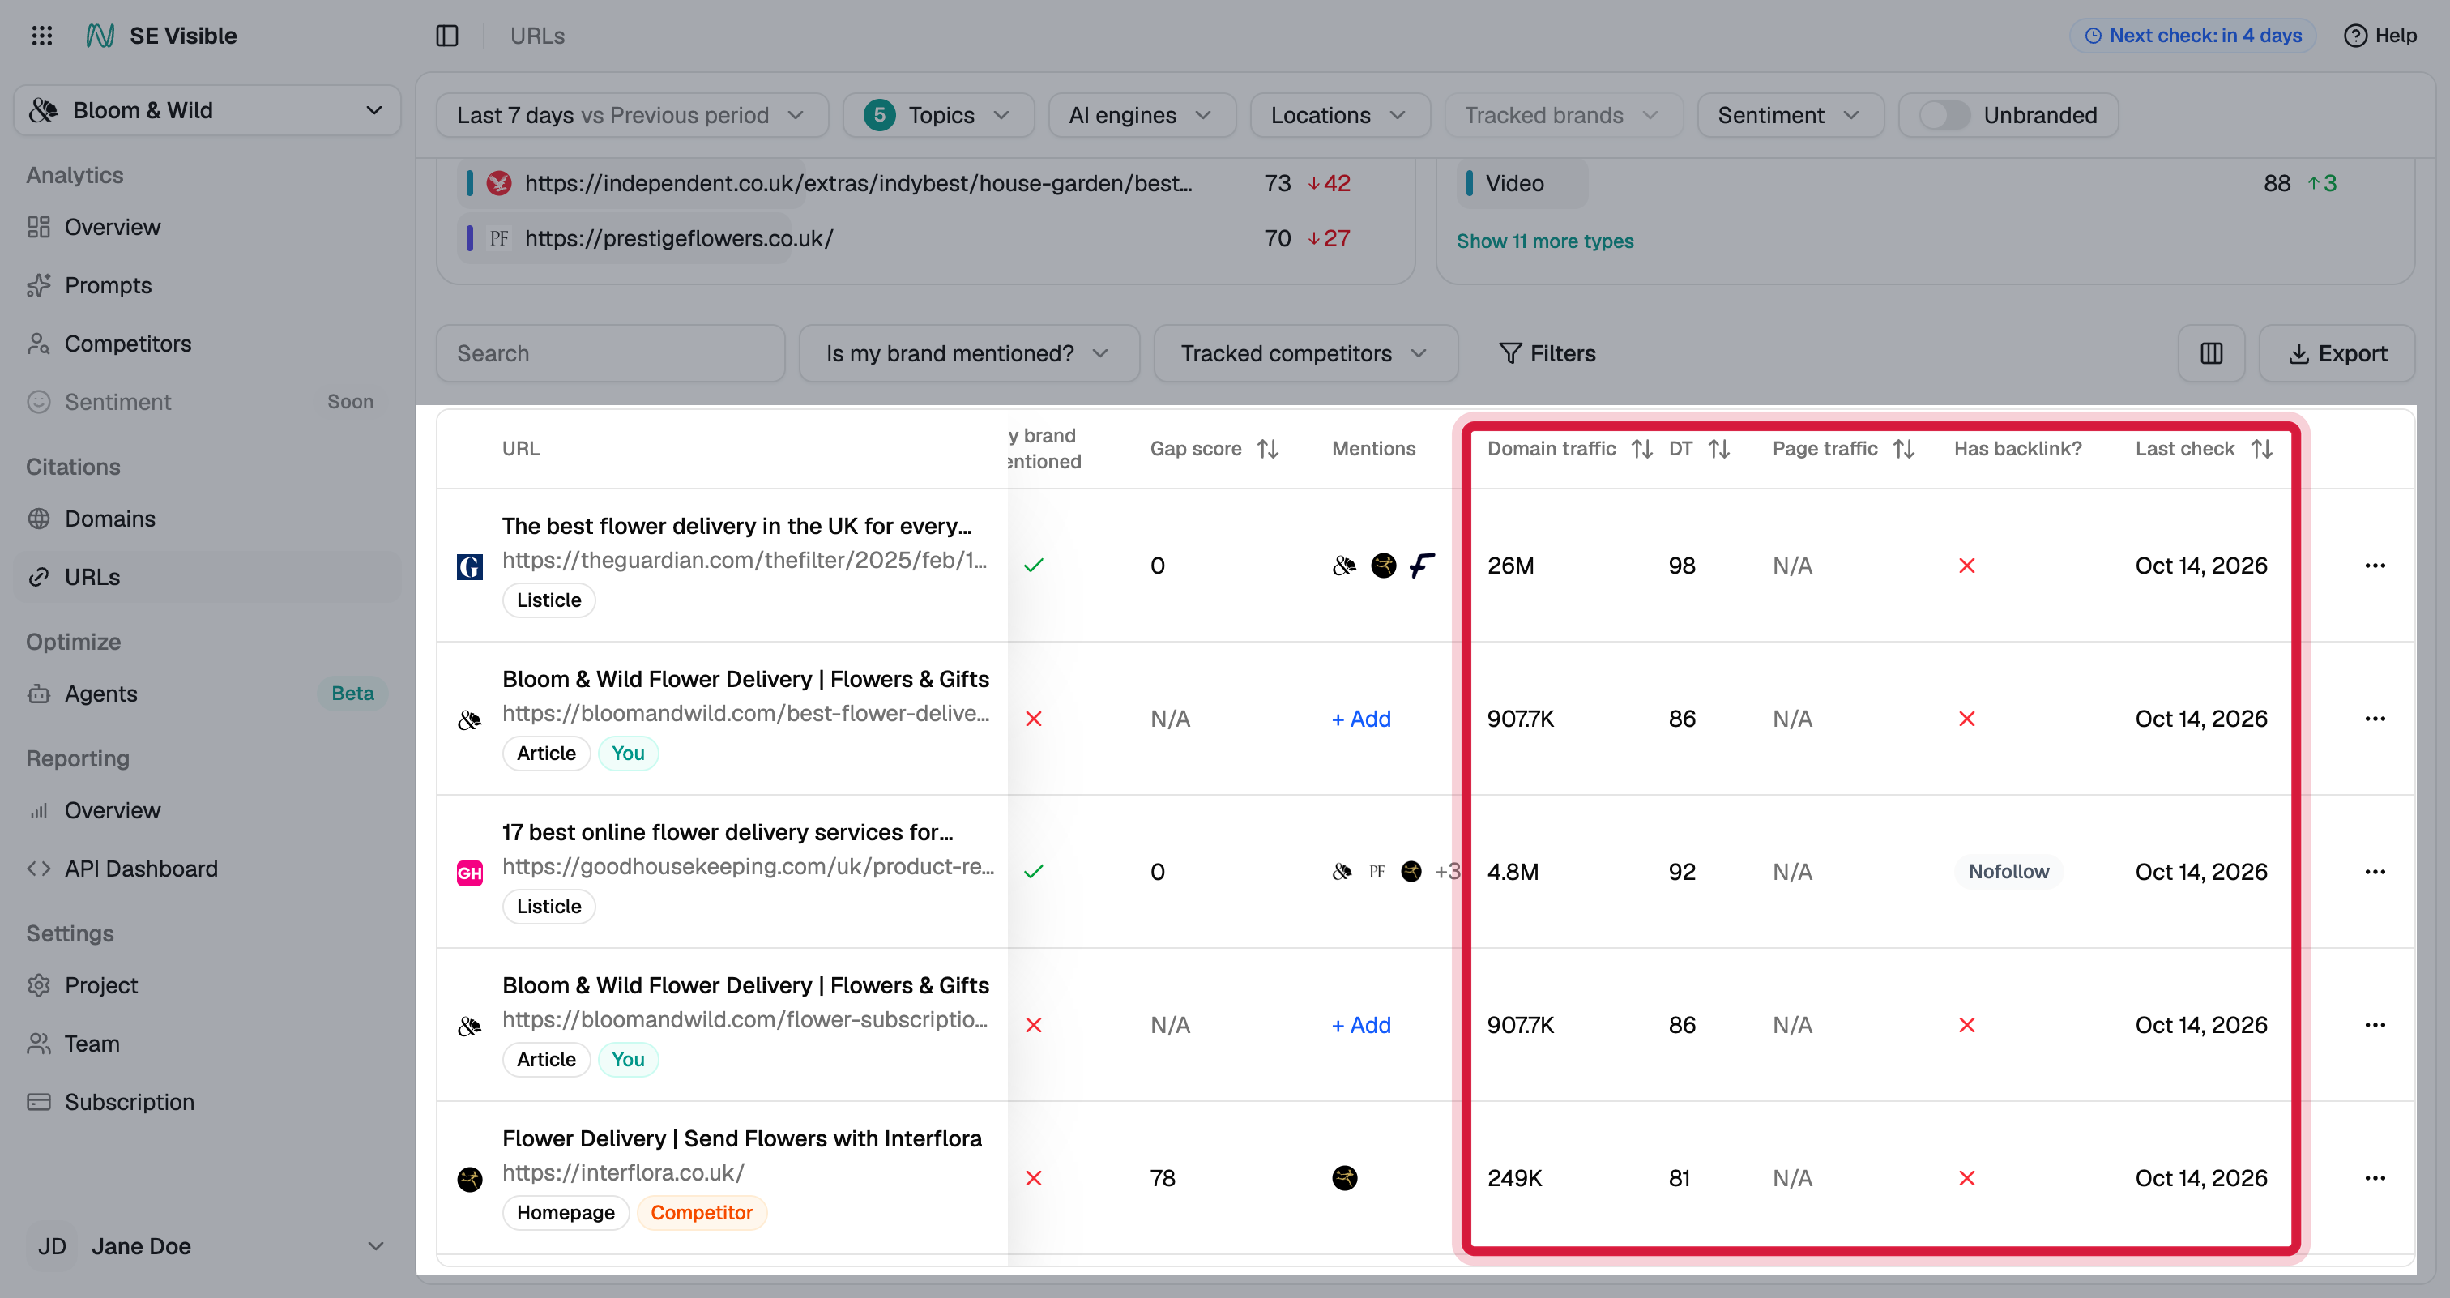The image size is (2450, 1298).
Task: Click Interflora mention icon in last row
Action: [x=1345, y=1178]
